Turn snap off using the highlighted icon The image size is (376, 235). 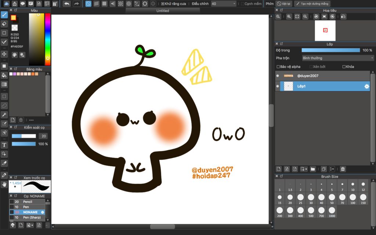point(88,4)
